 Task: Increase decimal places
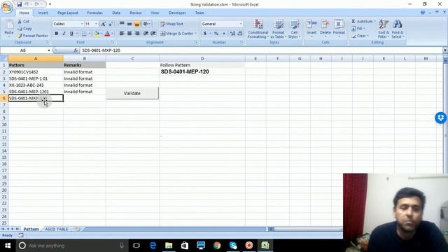click(232, 34)
